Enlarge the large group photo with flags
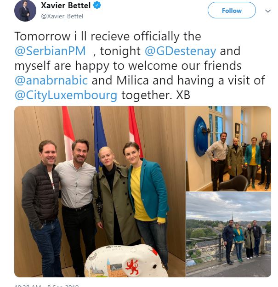 (x=100, y=191)
